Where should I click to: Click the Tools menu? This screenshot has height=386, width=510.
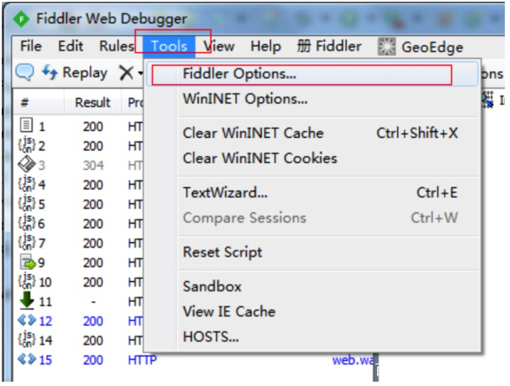point(169,46)
